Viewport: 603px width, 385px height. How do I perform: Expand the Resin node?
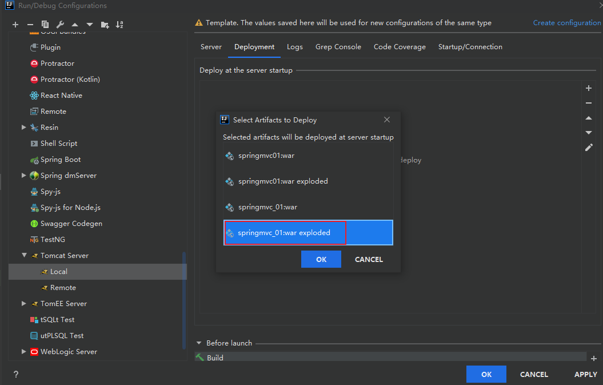pos(24,128)
